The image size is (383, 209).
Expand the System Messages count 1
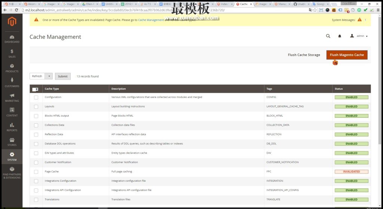point(365,20)
